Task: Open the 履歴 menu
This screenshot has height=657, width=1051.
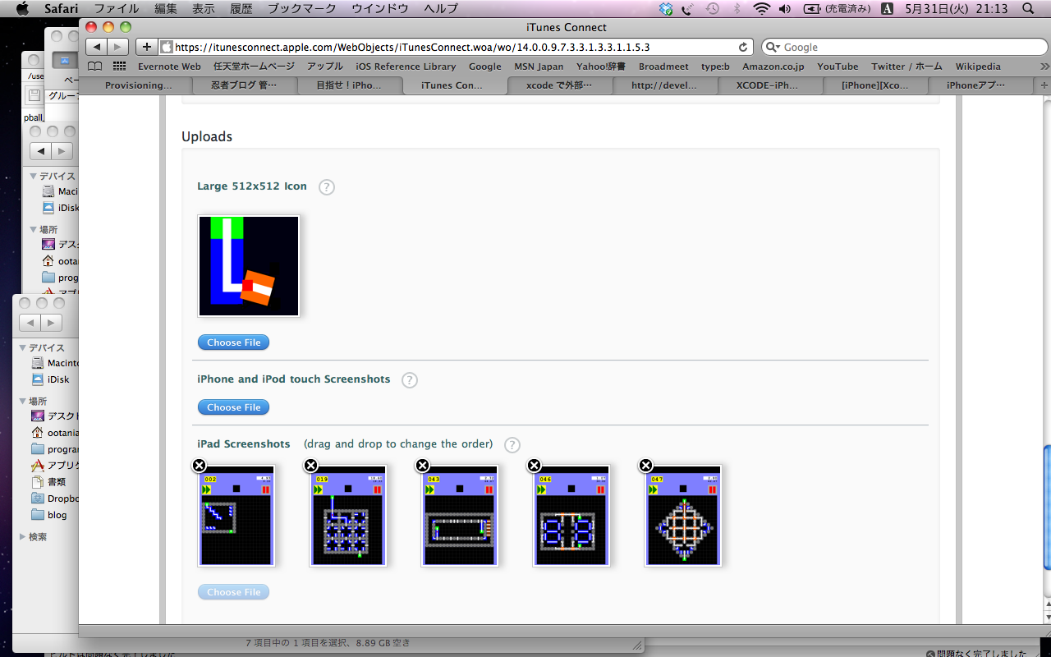Action: (241, 9)
